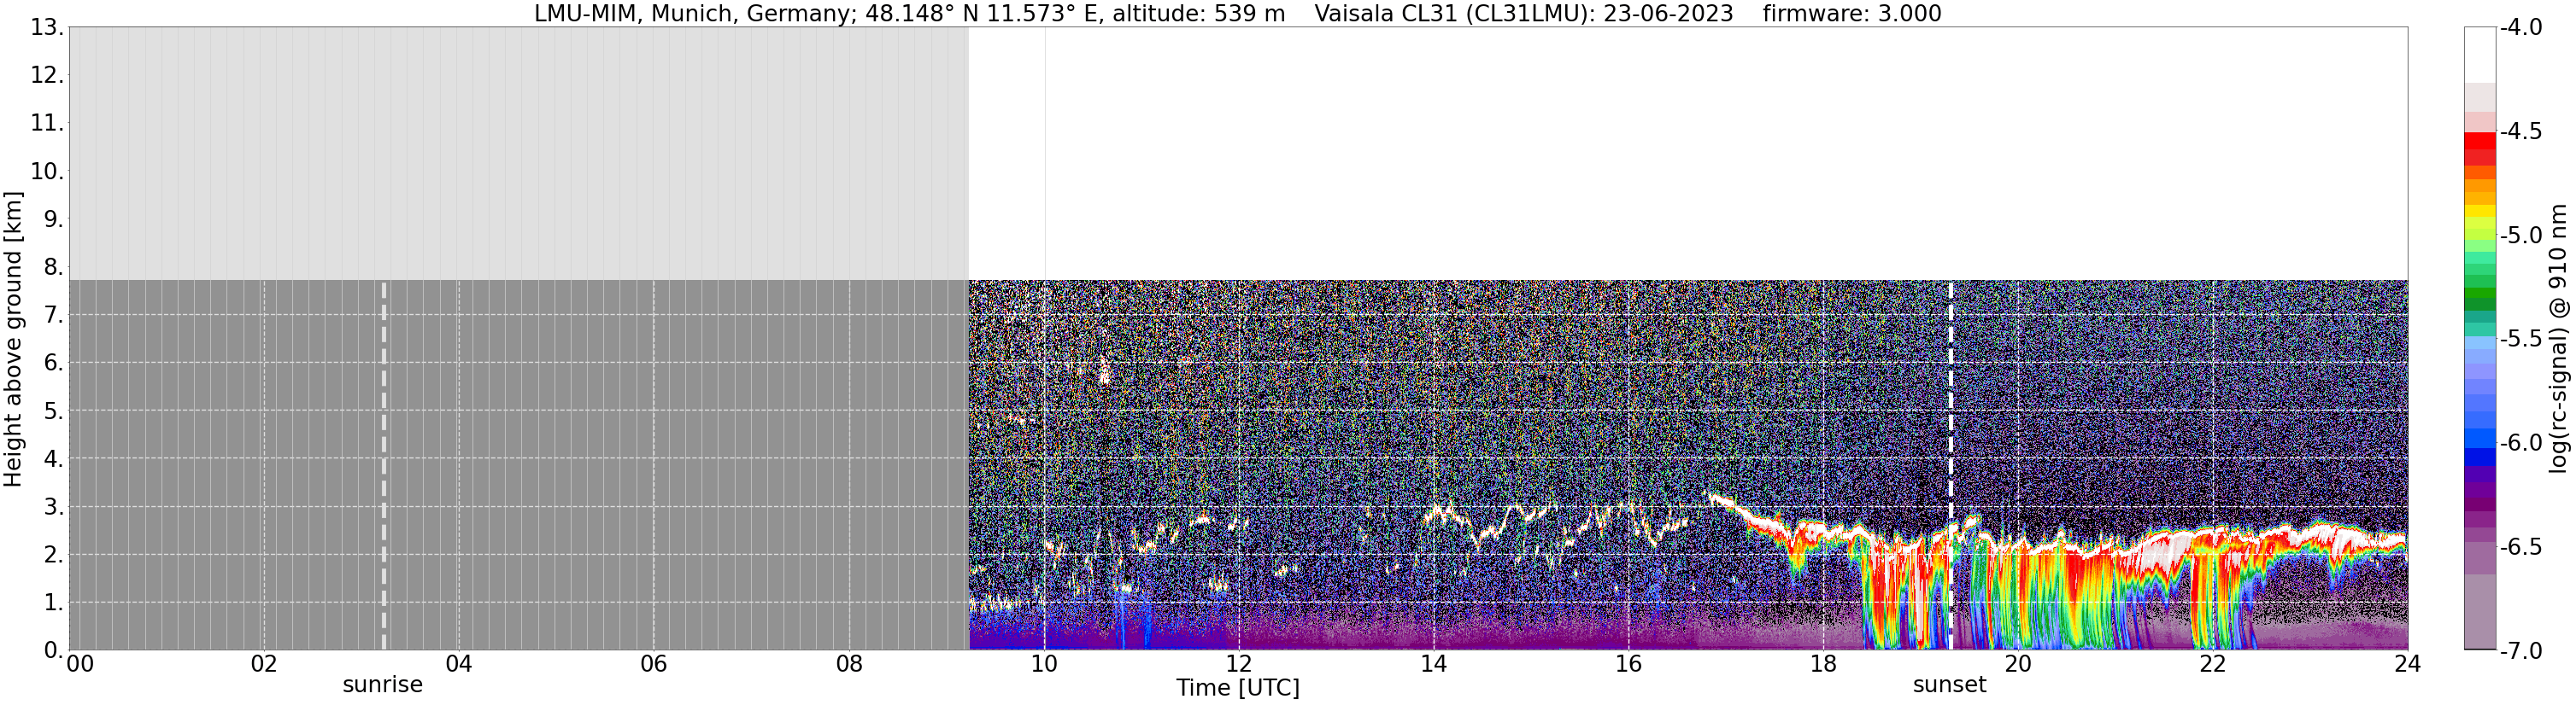Image resolution: width=2576 pixels, height=705 pixels.
Task: Click the y-axis tick label '5.'
Action: click(x=54, y=411)
